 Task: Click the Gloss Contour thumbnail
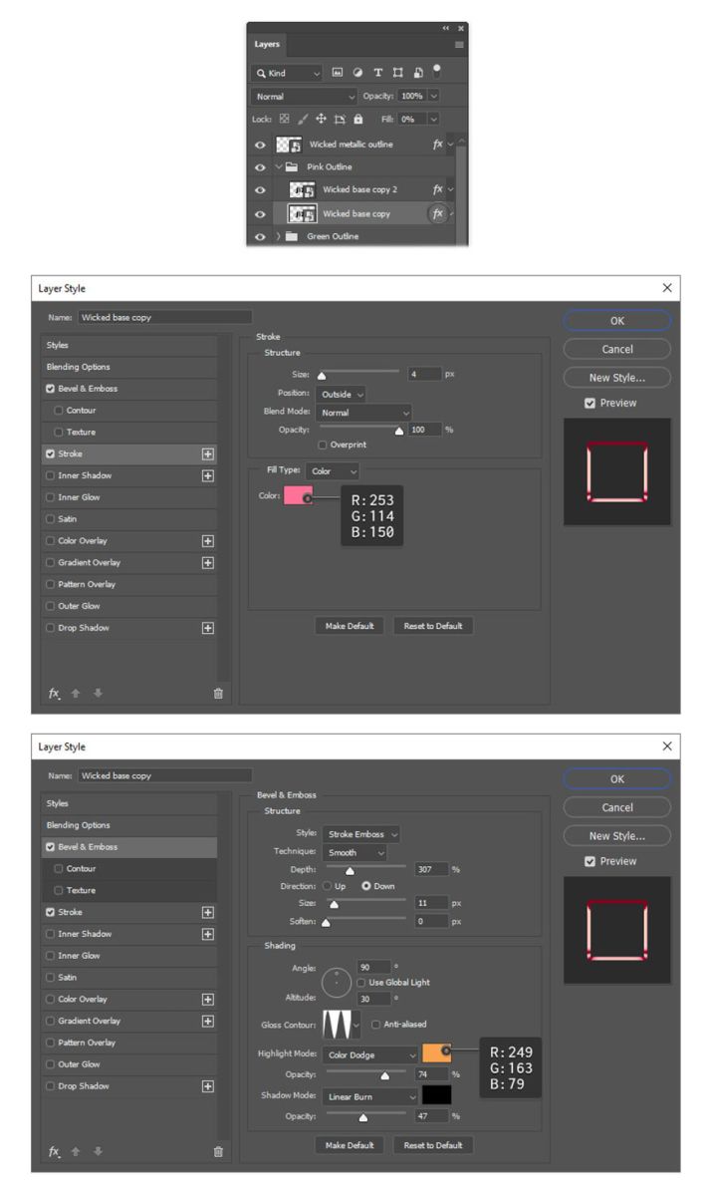338,1024
